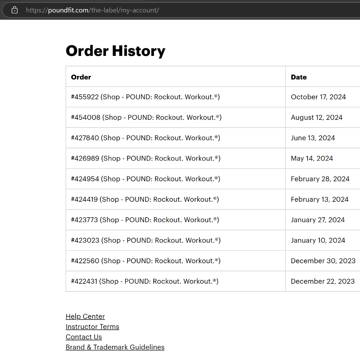The image size is (360, 360).
Task: Click the poundfit.com URL address field
Action: (x=92, y=10)
